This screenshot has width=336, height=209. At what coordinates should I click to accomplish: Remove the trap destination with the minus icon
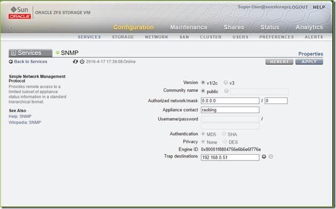click(271, 157)
